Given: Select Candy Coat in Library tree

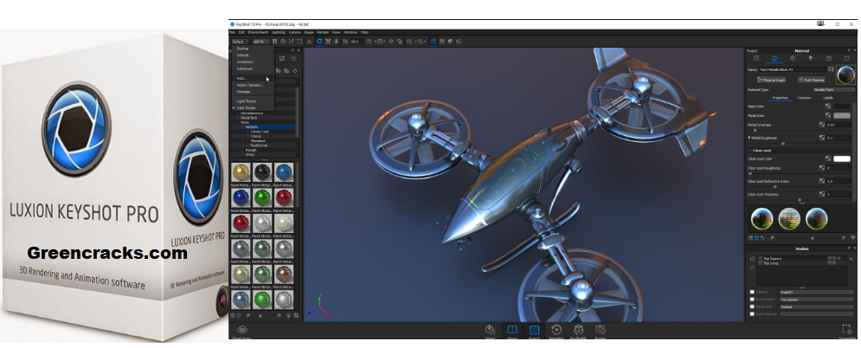Looking at the screenshot, I should tap(260, 132).
